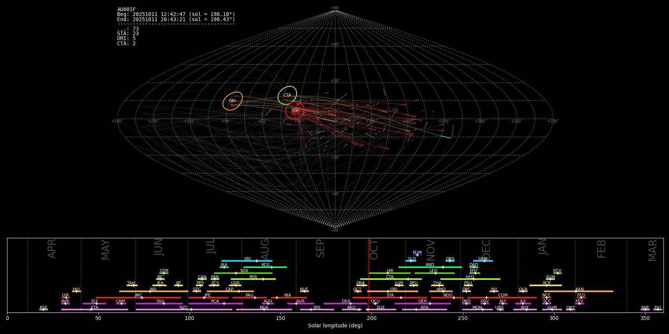Select the URS shower marker in timeline
Screen dimensions: 669x334
coord(500,310)
